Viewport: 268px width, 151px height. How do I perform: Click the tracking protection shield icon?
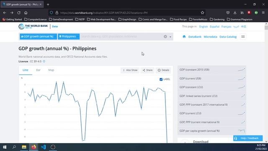click(51, 13)
